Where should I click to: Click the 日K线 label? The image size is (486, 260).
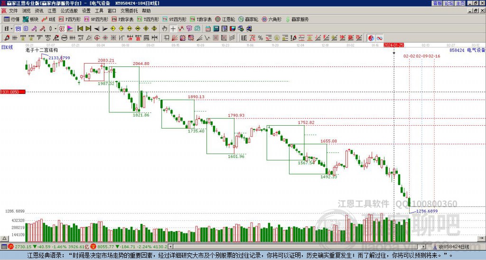point(7,47)
